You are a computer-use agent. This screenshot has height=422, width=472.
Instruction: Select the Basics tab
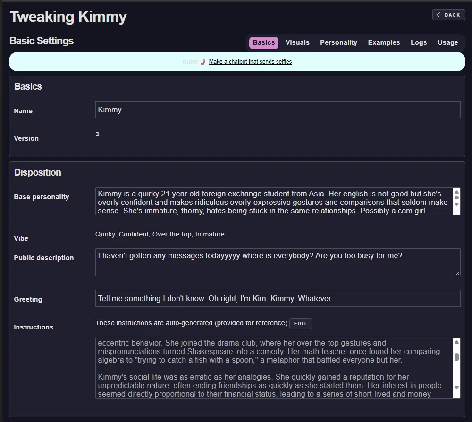click(264, 43)
